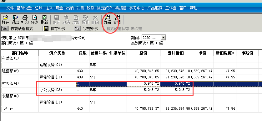Click the 恢复缺省格式 button
The image size is (262, 121).
tap(22, 29)
